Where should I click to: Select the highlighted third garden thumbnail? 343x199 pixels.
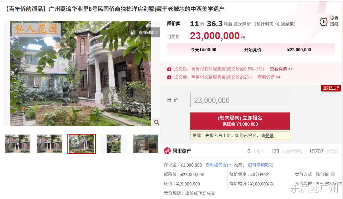82,144
